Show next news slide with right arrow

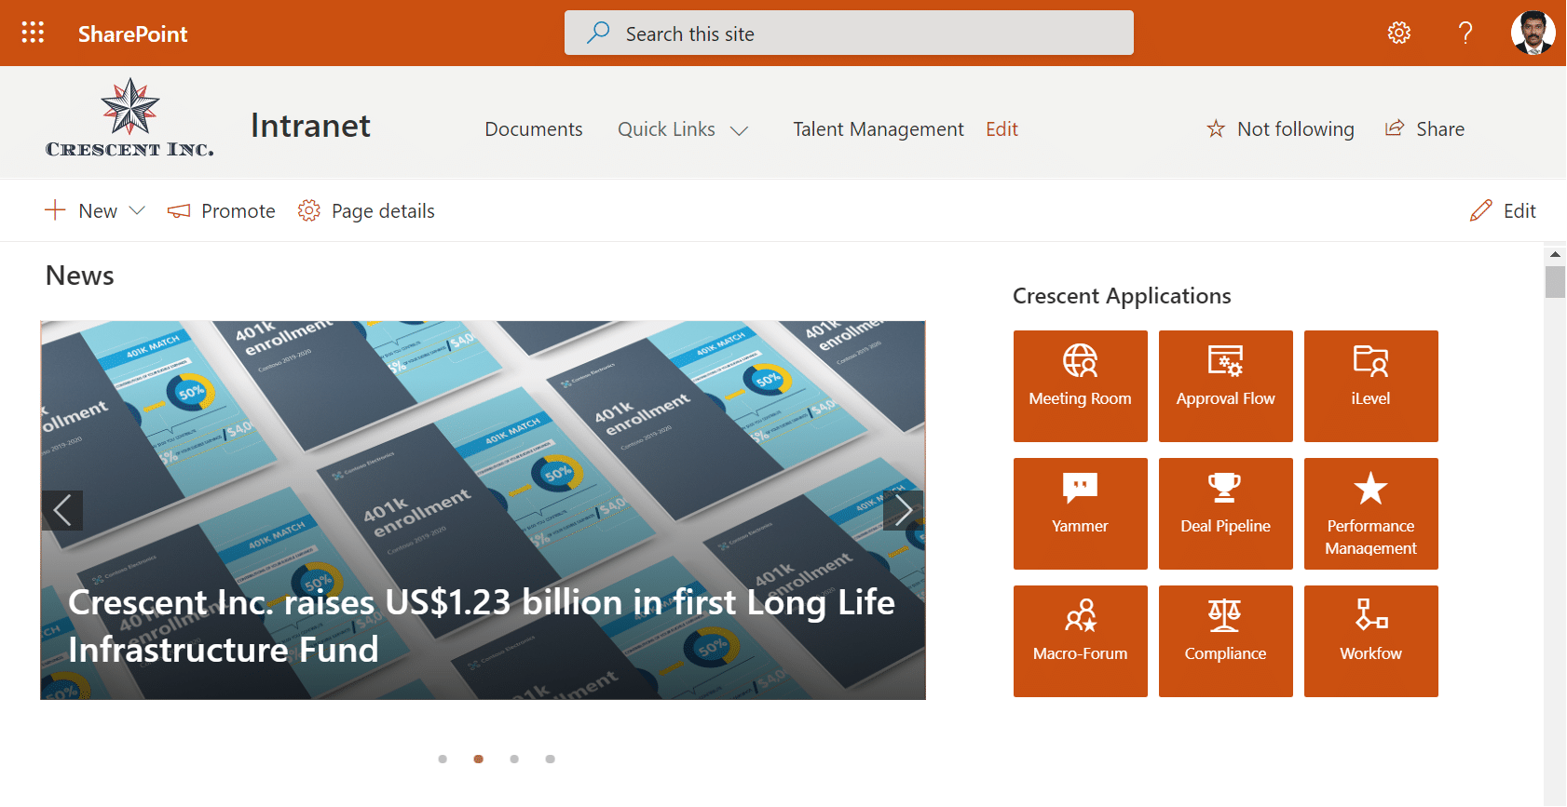tap(903, 510)
